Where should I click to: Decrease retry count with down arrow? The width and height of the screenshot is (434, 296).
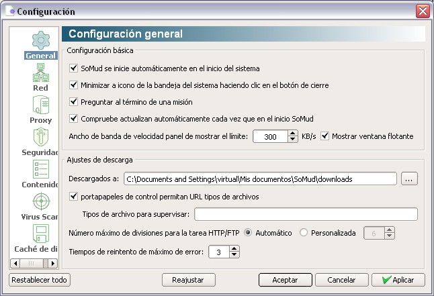click(234, 255)
